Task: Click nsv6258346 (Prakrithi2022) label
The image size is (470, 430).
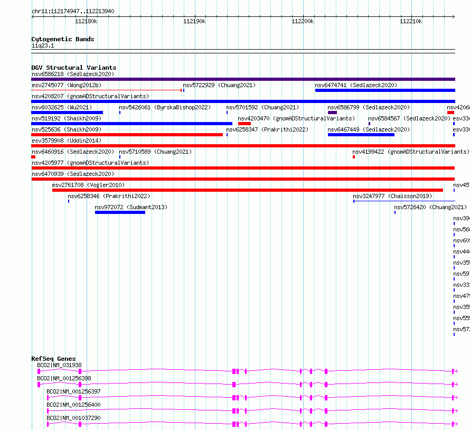Action: [x=108, y=196]
